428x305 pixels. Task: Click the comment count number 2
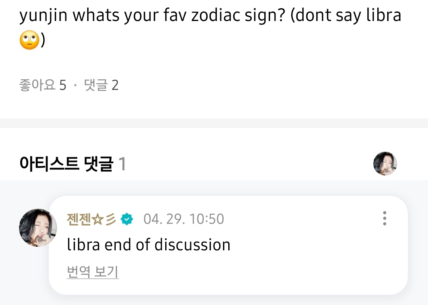[115, 85]
